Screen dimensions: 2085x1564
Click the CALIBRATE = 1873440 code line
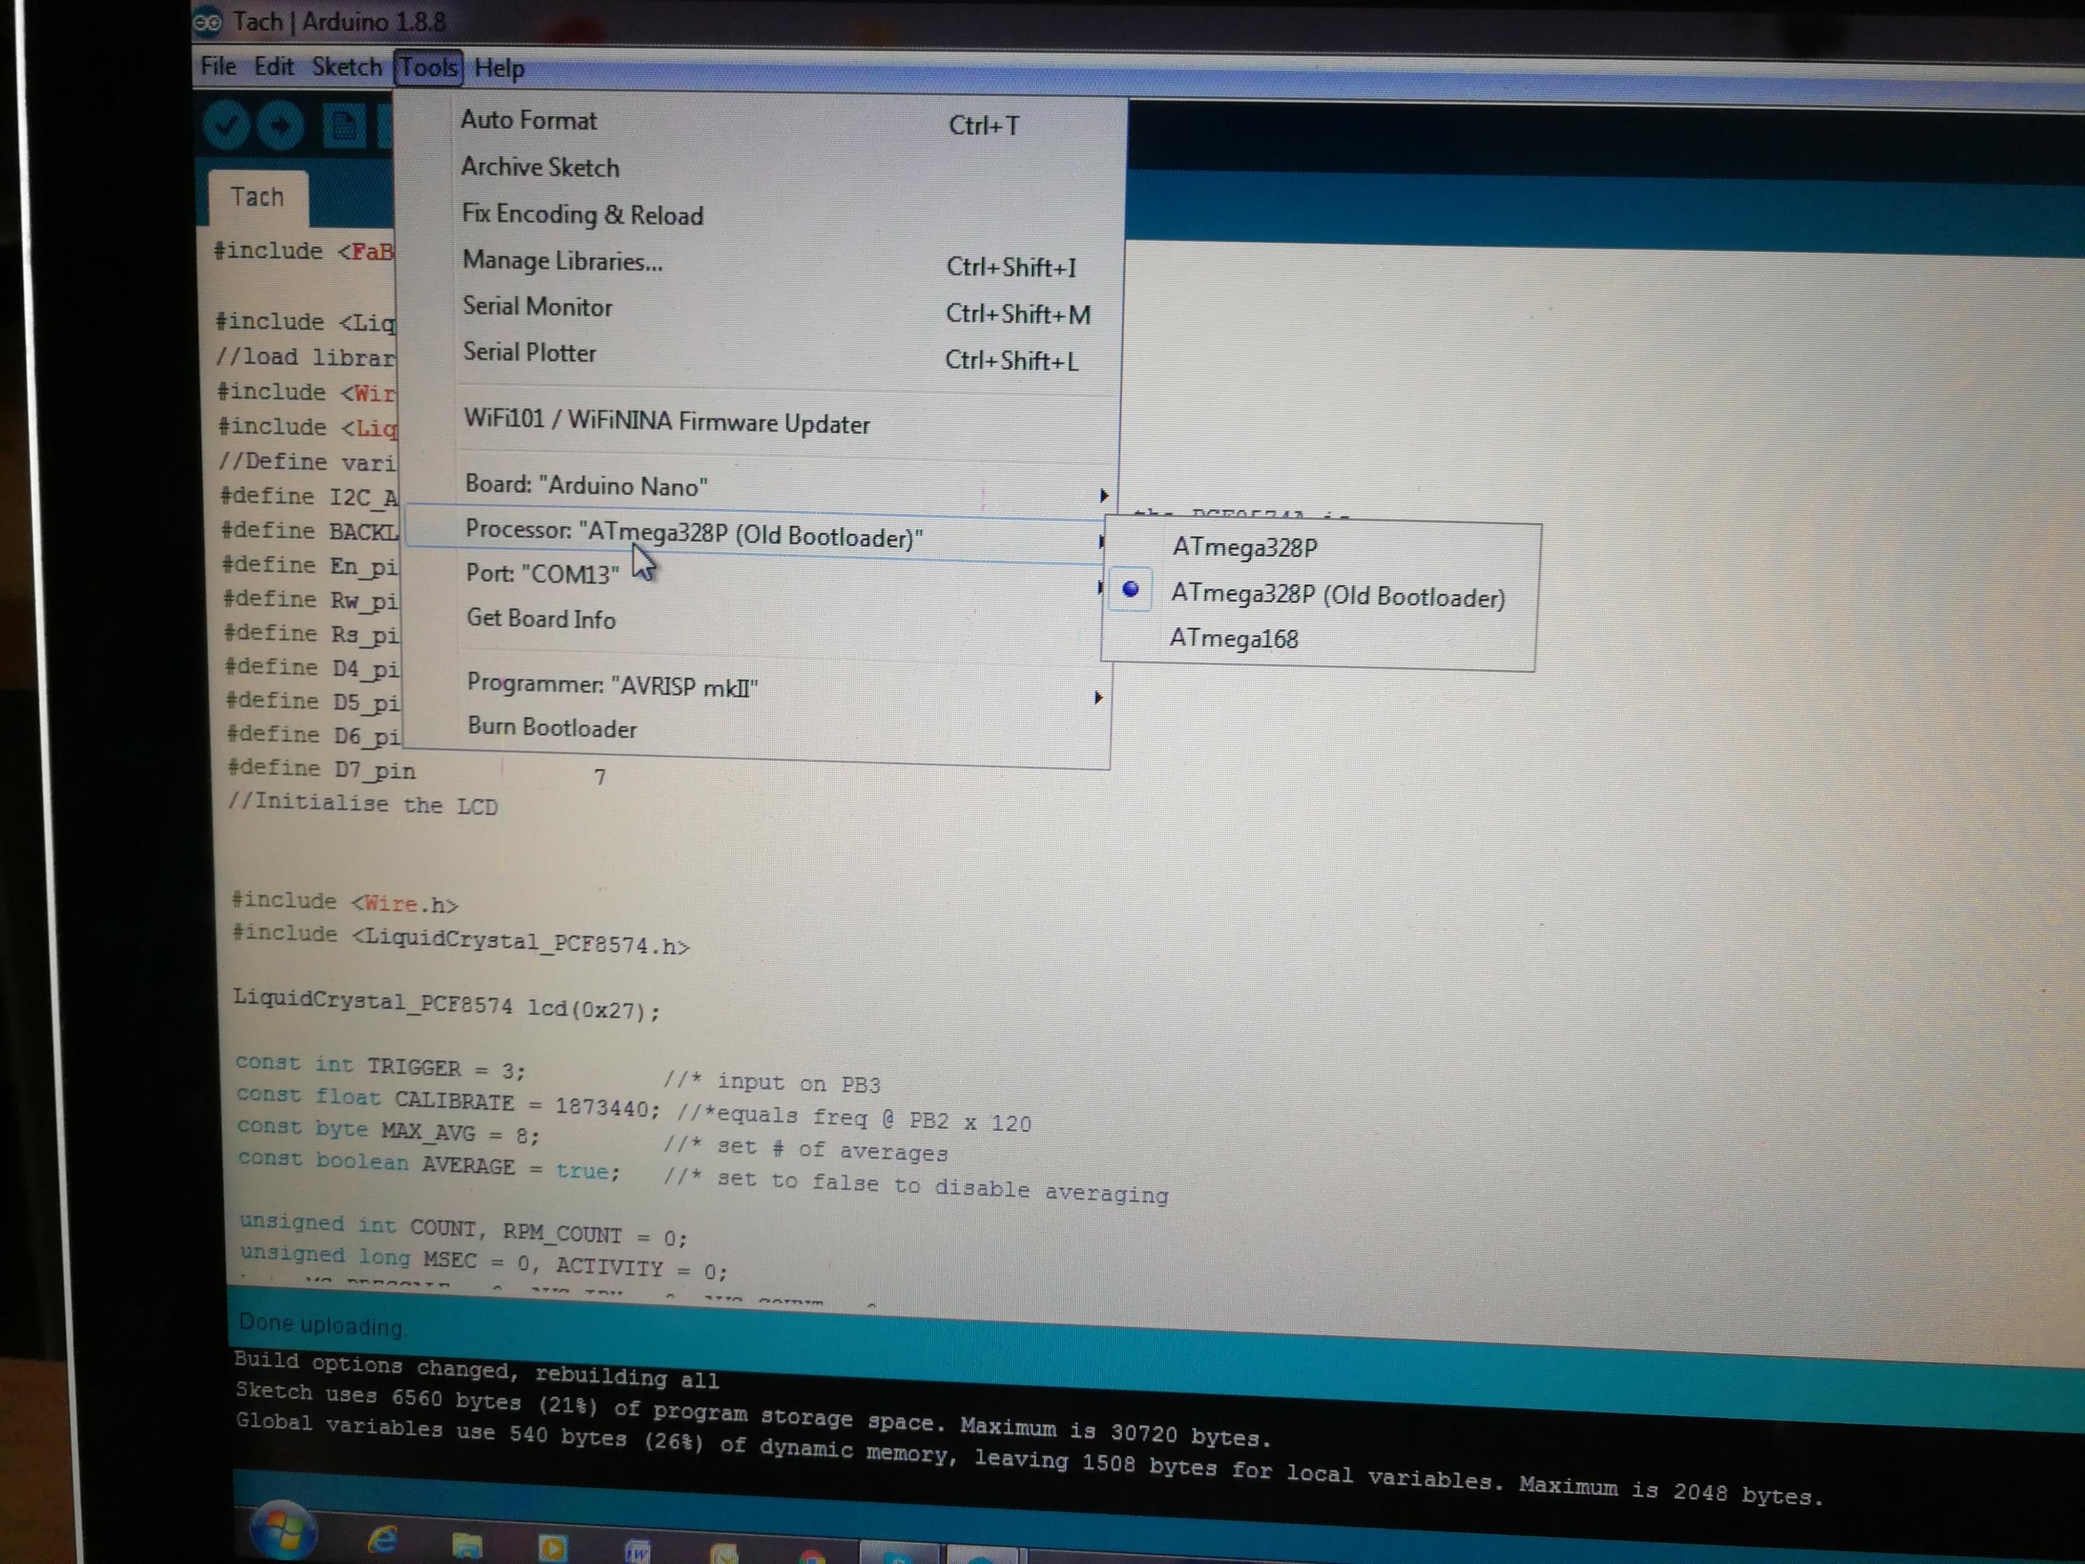click(x=448, y=1101)
